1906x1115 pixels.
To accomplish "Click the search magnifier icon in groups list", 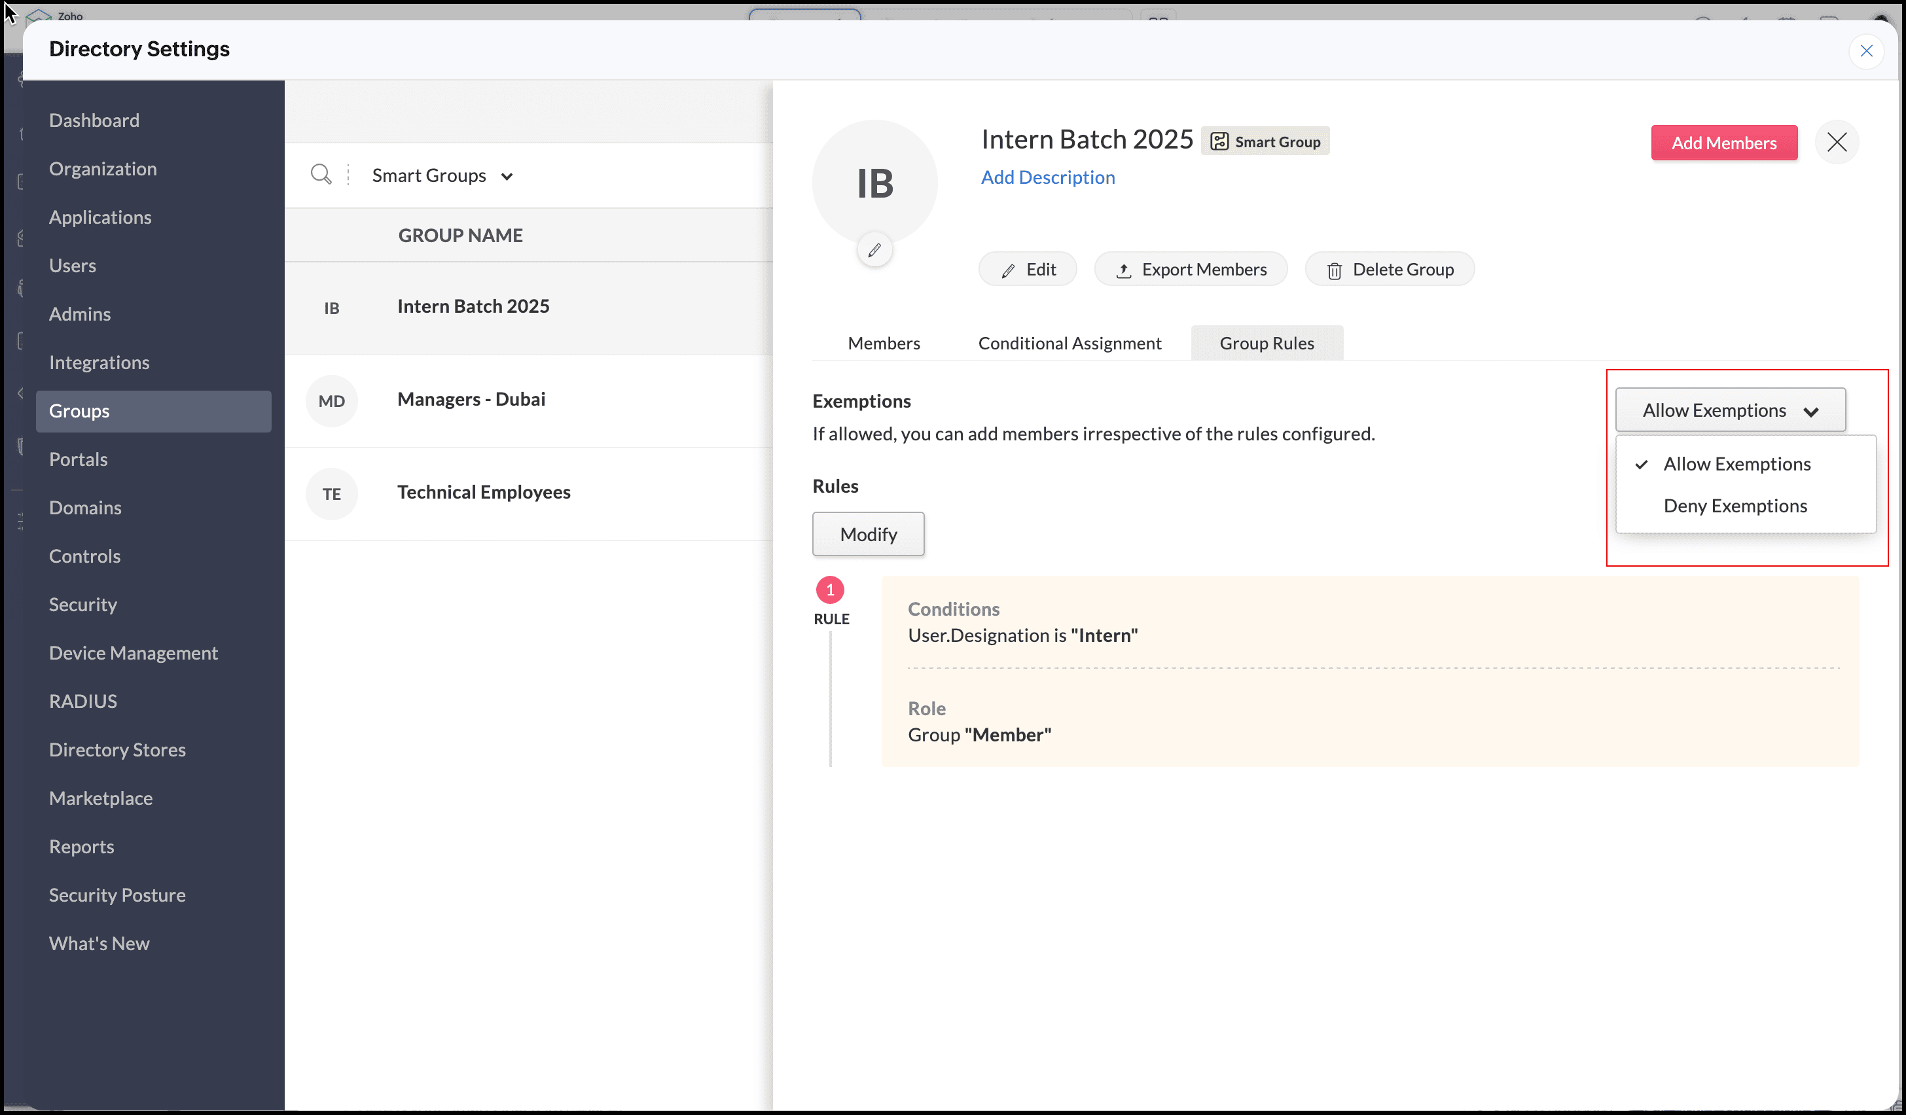I will (x=321, y=175).
